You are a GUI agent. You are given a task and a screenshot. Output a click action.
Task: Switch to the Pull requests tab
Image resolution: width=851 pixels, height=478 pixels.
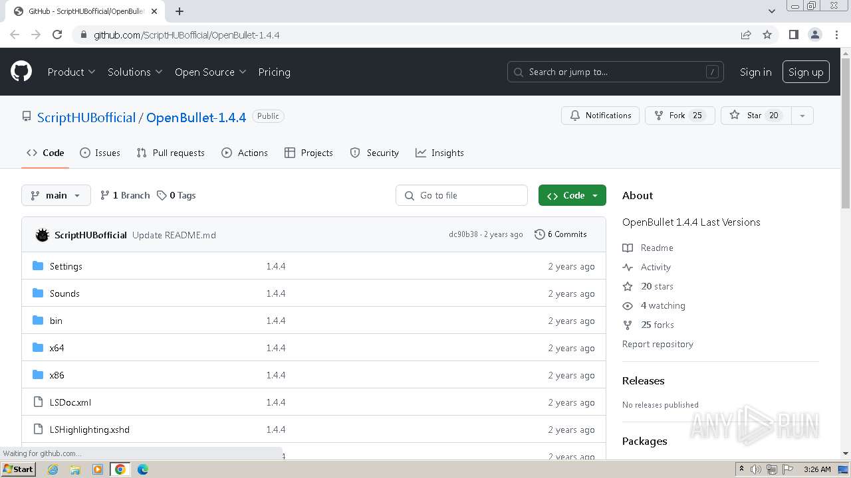click(170, 153)
